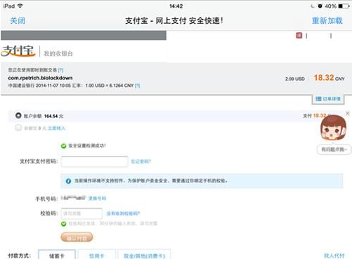352x259 pixels.
Task: Click the Alipay 支付宝 logo
Action: pos(18,51)
